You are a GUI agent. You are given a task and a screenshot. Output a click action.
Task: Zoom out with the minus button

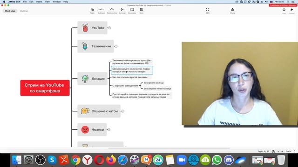278,151
